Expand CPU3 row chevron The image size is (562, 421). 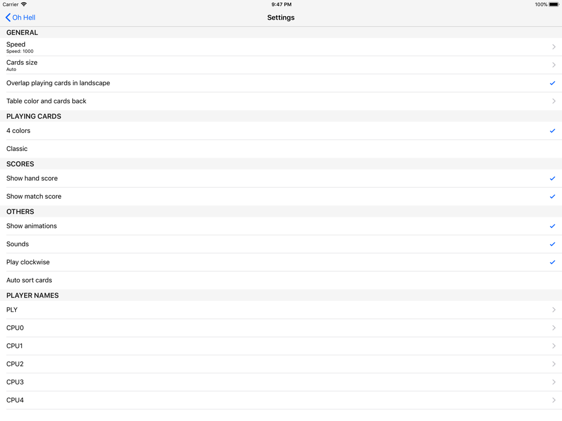click(554, 382)
